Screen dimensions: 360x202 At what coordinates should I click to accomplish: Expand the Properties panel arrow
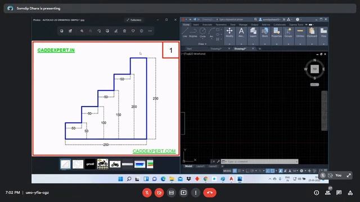[276, 44]
